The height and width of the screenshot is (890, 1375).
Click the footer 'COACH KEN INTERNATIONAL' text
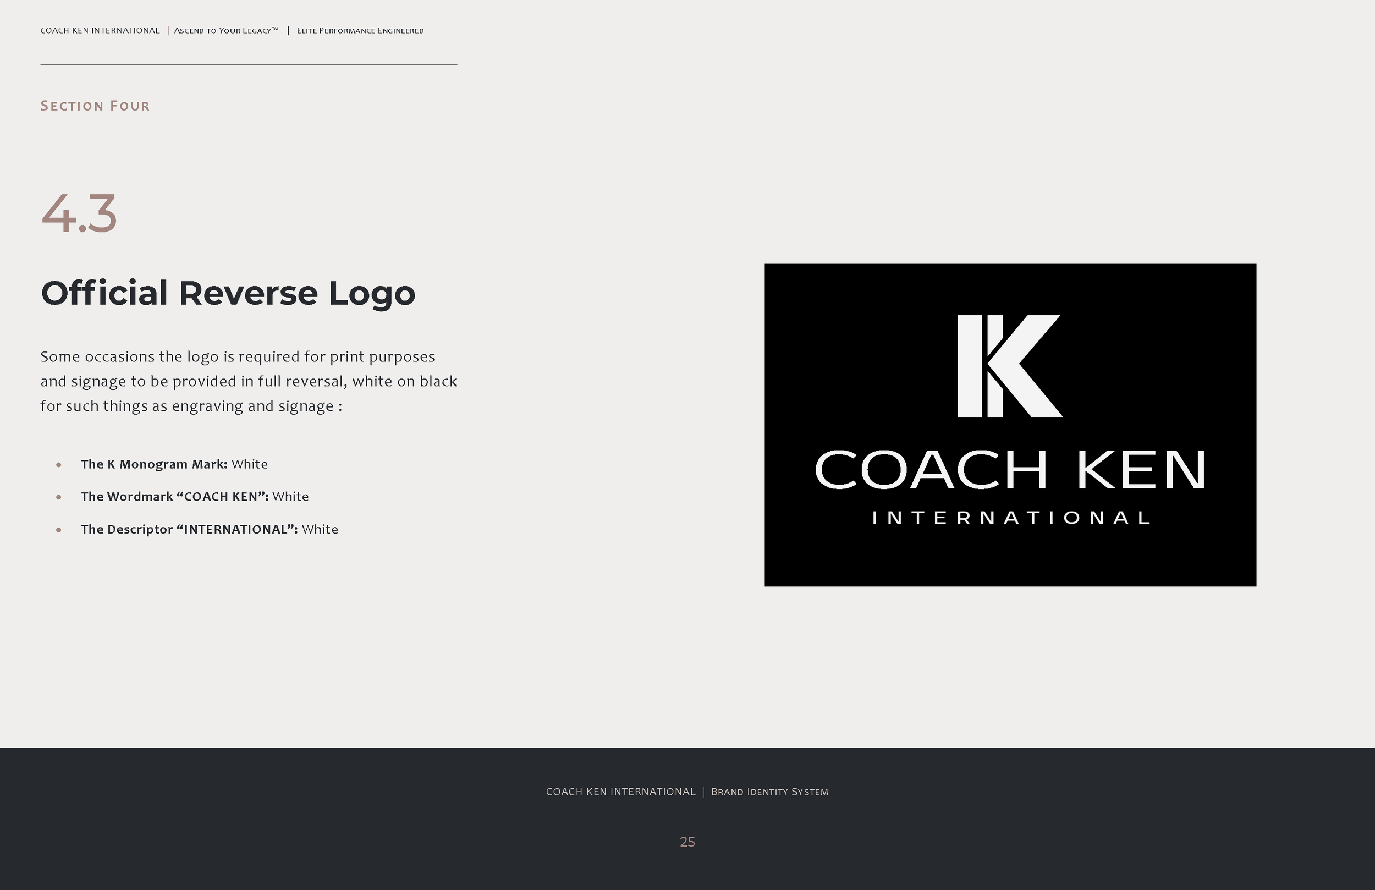620,792
